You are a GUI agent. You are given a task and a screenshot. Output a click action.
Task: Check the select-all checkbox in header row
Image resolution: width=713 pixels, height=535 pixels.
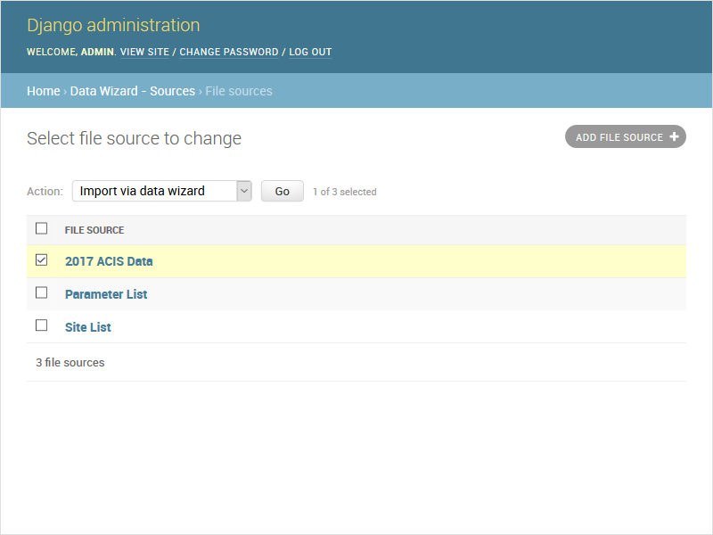coord(41,228)
